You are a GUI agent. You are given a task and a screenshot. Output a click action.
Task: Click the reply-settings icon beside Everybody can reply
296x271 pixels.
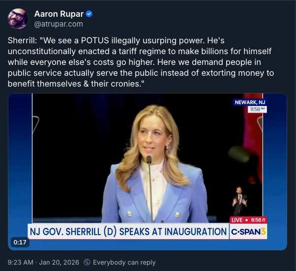coord(87,262)
